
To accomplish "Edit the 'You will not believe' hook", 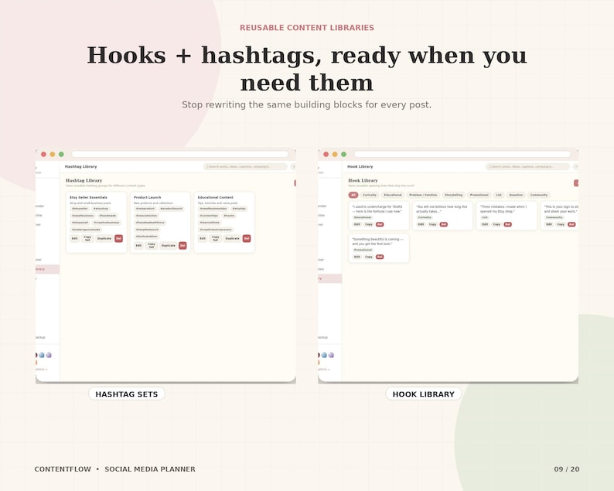I will click(x=421, y=224).
